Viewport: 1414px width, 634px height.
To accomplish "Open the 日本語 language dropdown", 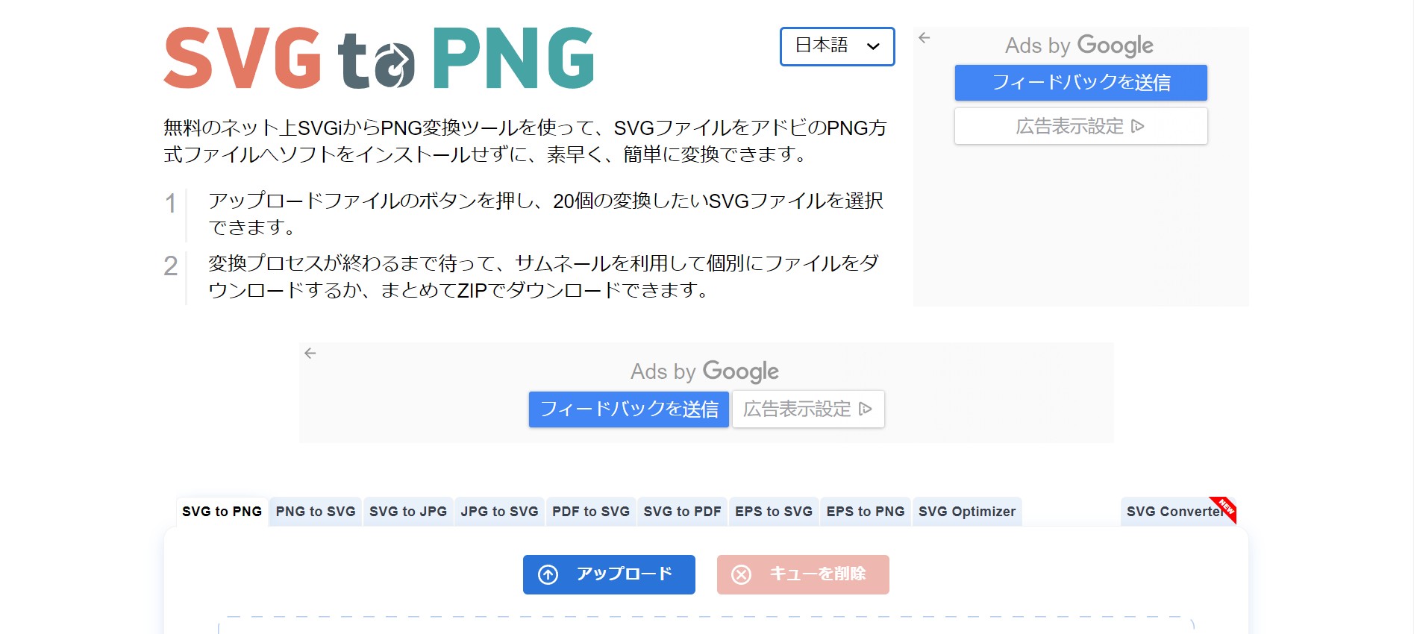I will click(836, 46).
